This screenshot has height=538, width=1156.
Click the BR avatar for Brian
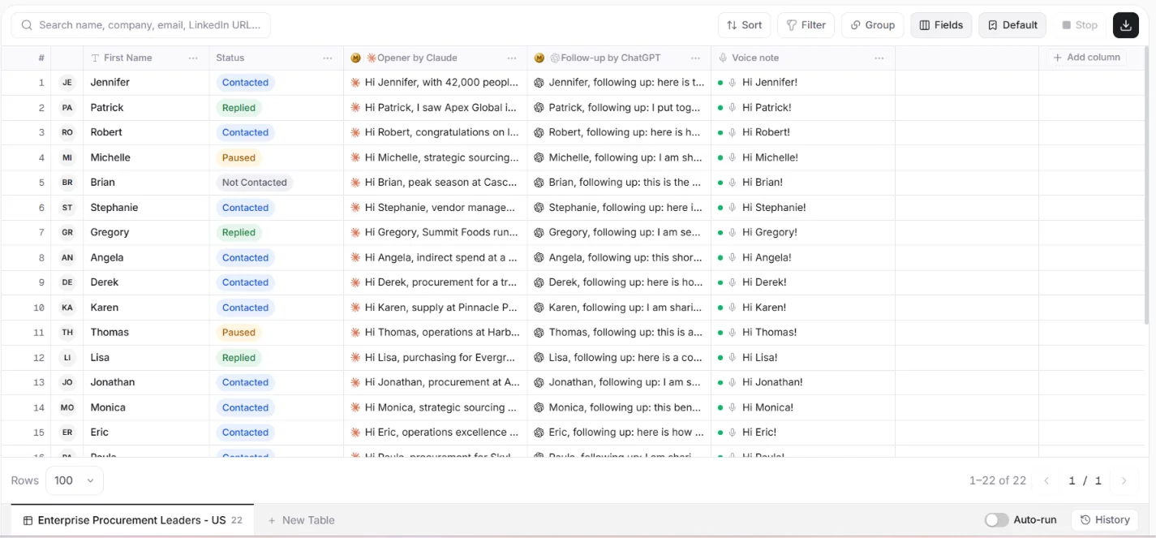[67, 183]
